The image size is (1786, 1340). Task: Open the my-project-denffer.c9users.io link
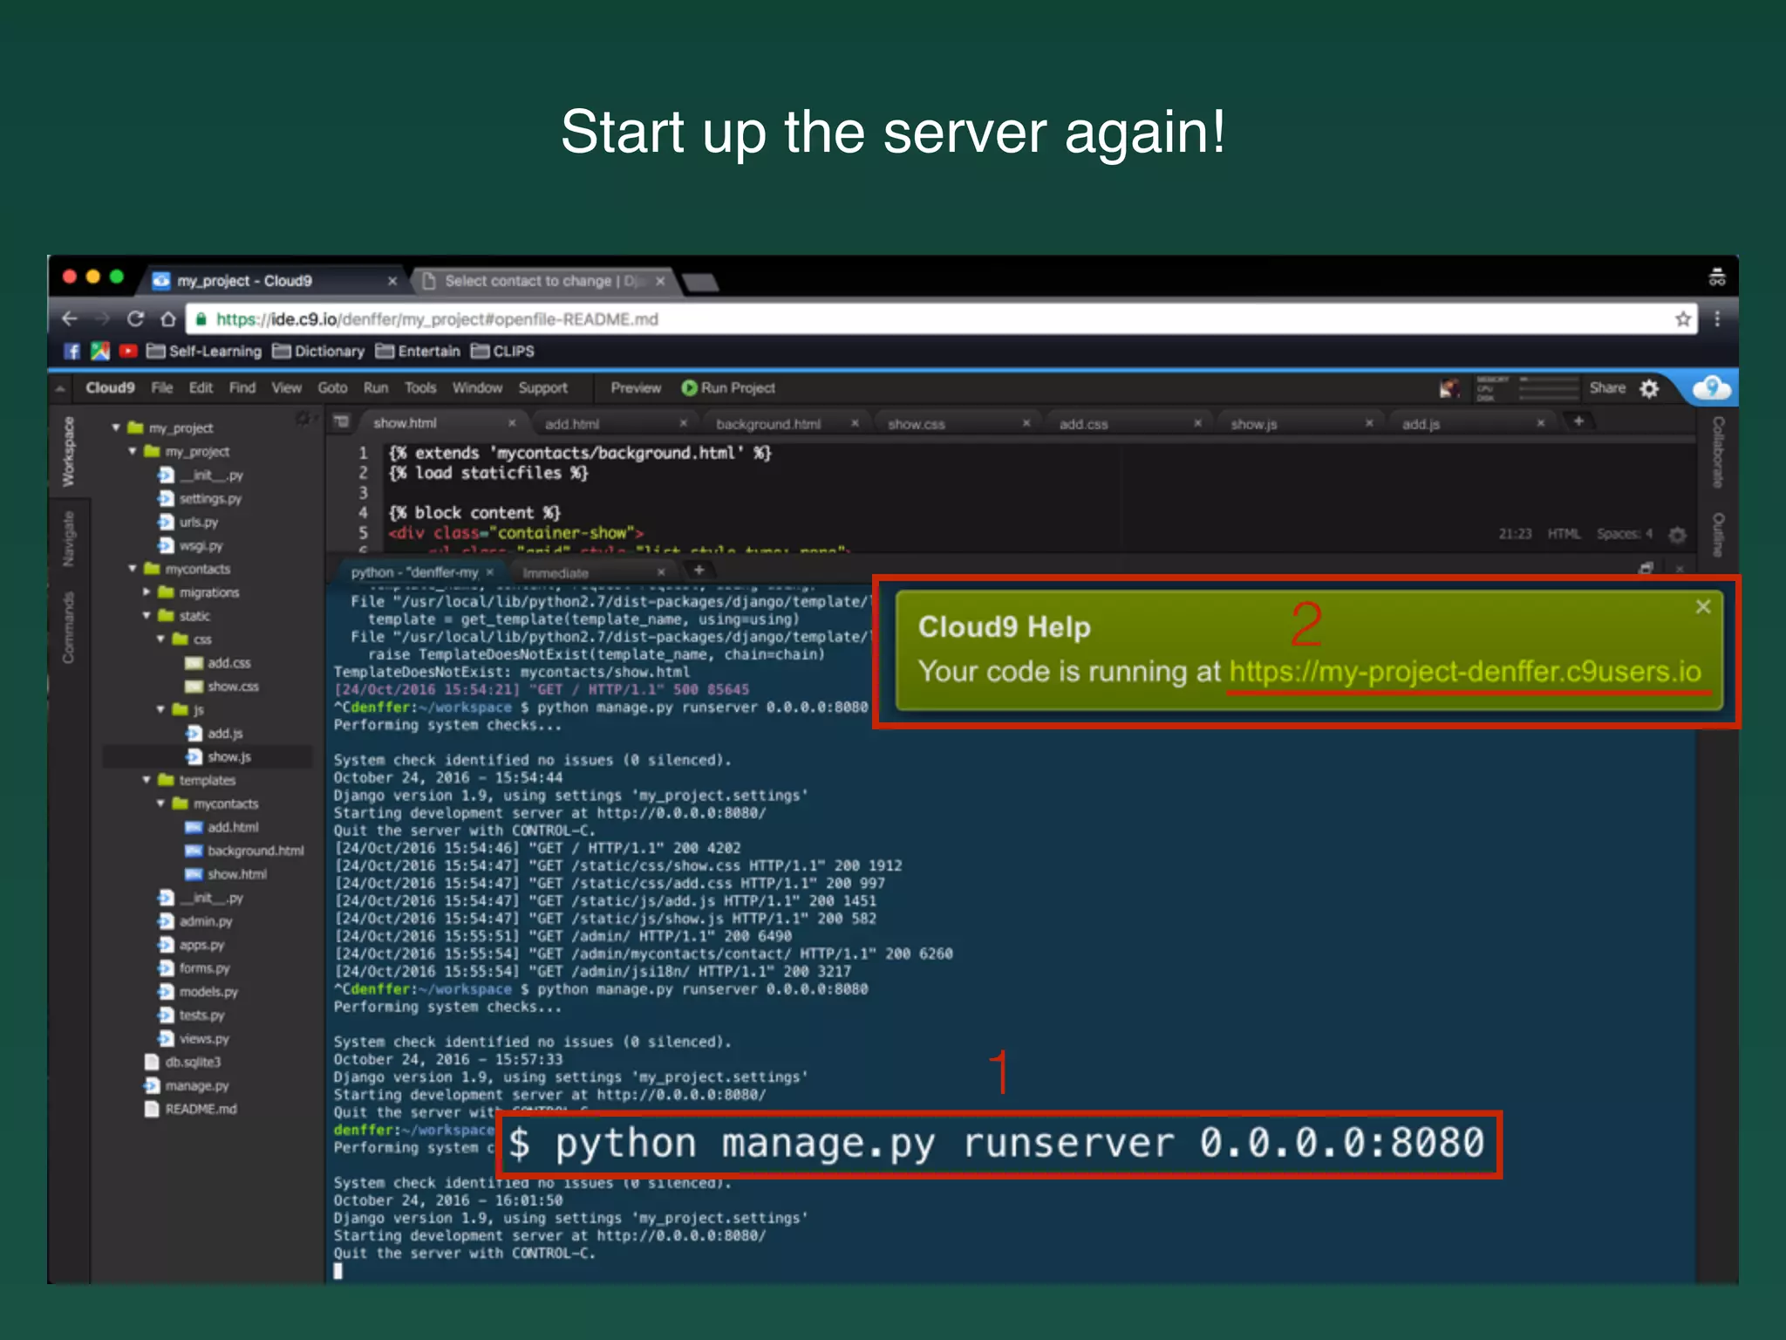point(1464,672)
